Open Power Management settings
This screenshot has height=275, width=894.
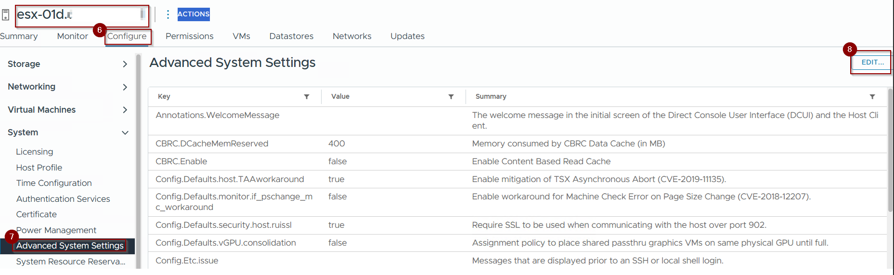tap(56, 230)
